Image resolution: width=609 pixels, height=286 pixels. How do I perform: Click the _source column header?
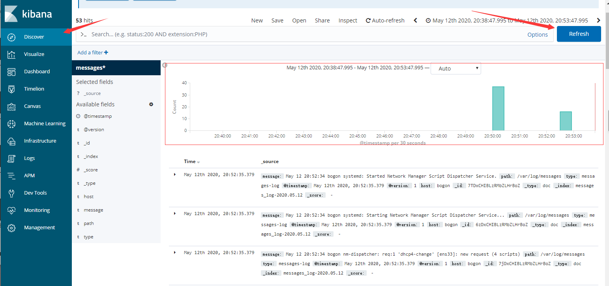click(270, 162)
